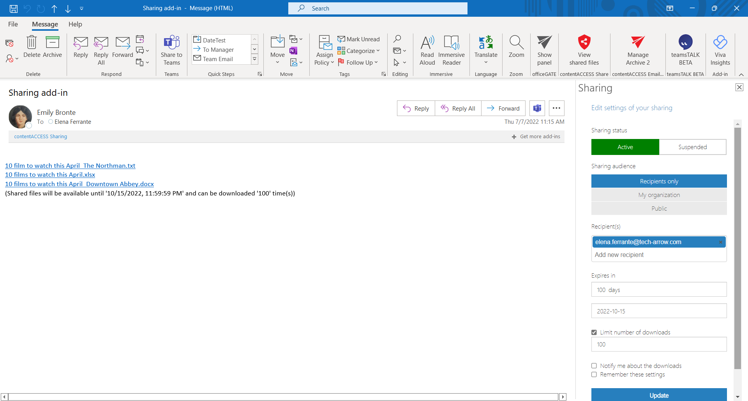Click the View shared files shield icon
The image size is (748, 401).
coord(584,42)
